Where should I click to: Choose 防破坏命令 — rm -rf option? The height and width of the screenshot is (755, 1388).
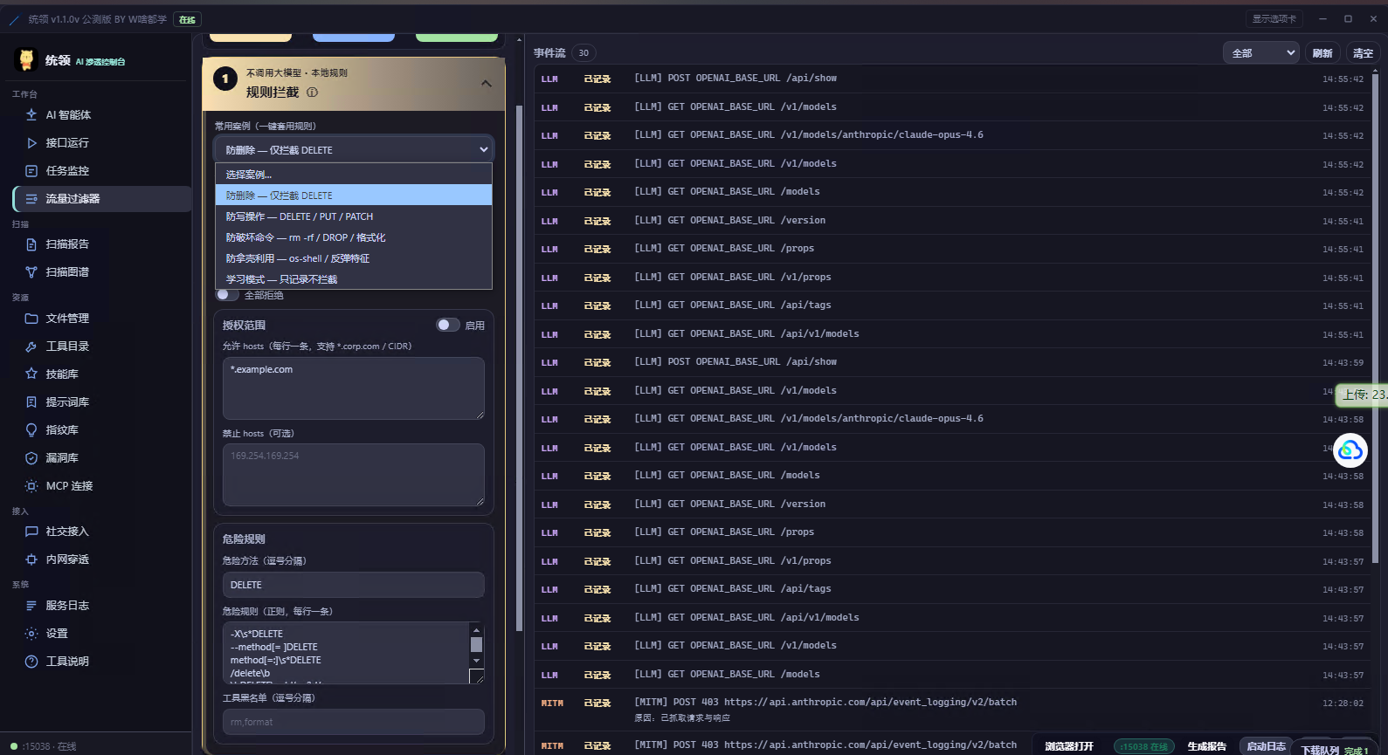tap(354, 237)
